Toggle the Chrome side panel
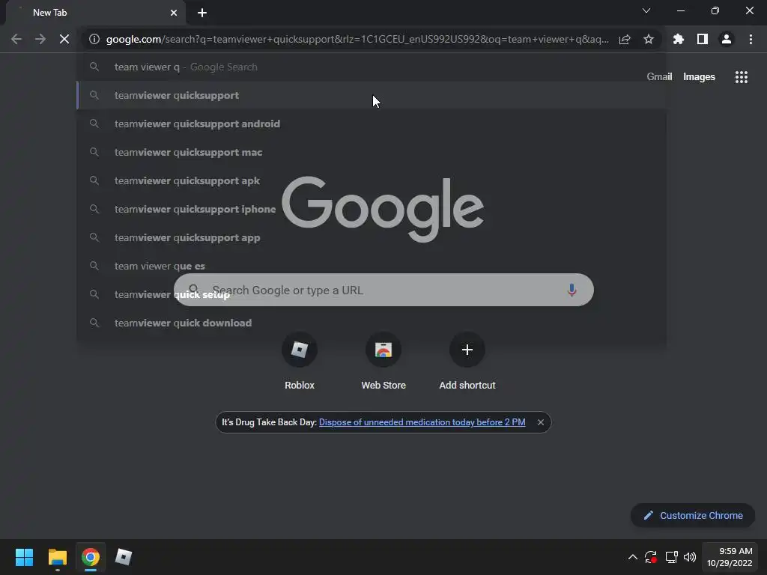767x575 pixels. [x=703, y=39]
